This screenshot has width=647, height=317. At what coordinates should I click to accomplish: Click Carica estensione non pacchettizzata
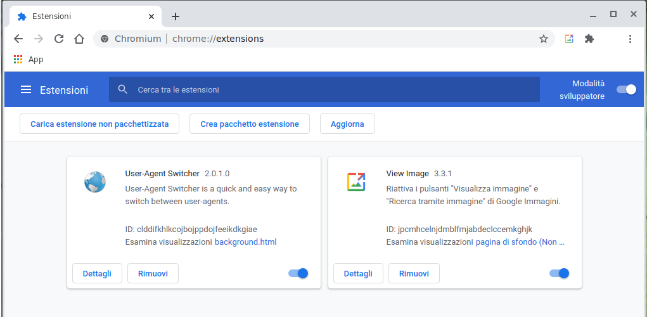[99, 124]
